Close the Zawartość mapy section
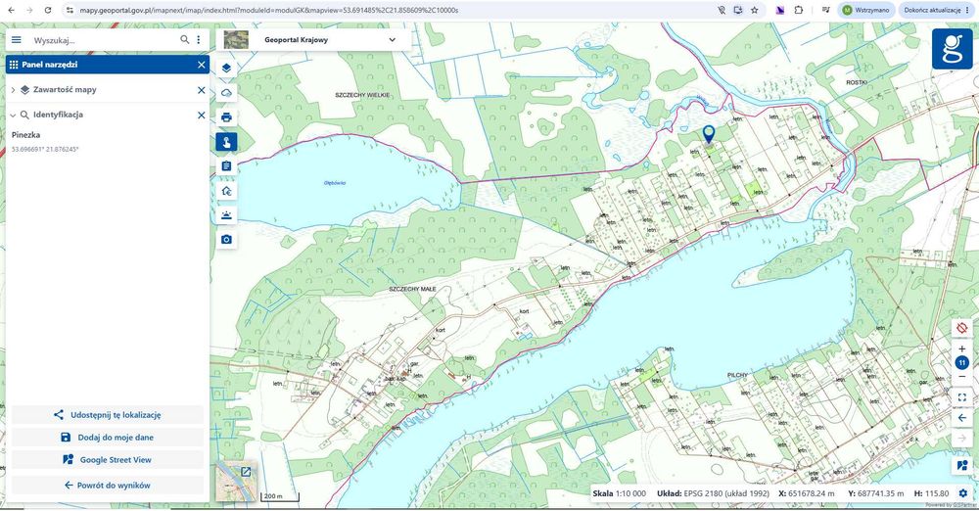Screen dimensions: 979x511 tap(201, 90)
